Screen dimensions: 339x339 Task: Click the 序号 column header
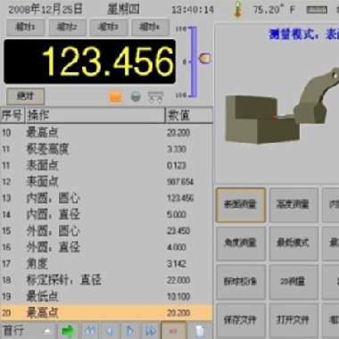(12, 115)
